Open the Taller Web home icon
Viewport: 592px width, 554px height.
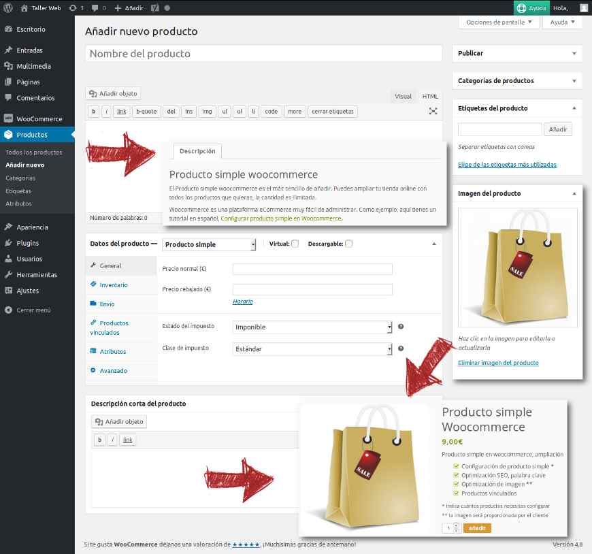tap(24, 8)
